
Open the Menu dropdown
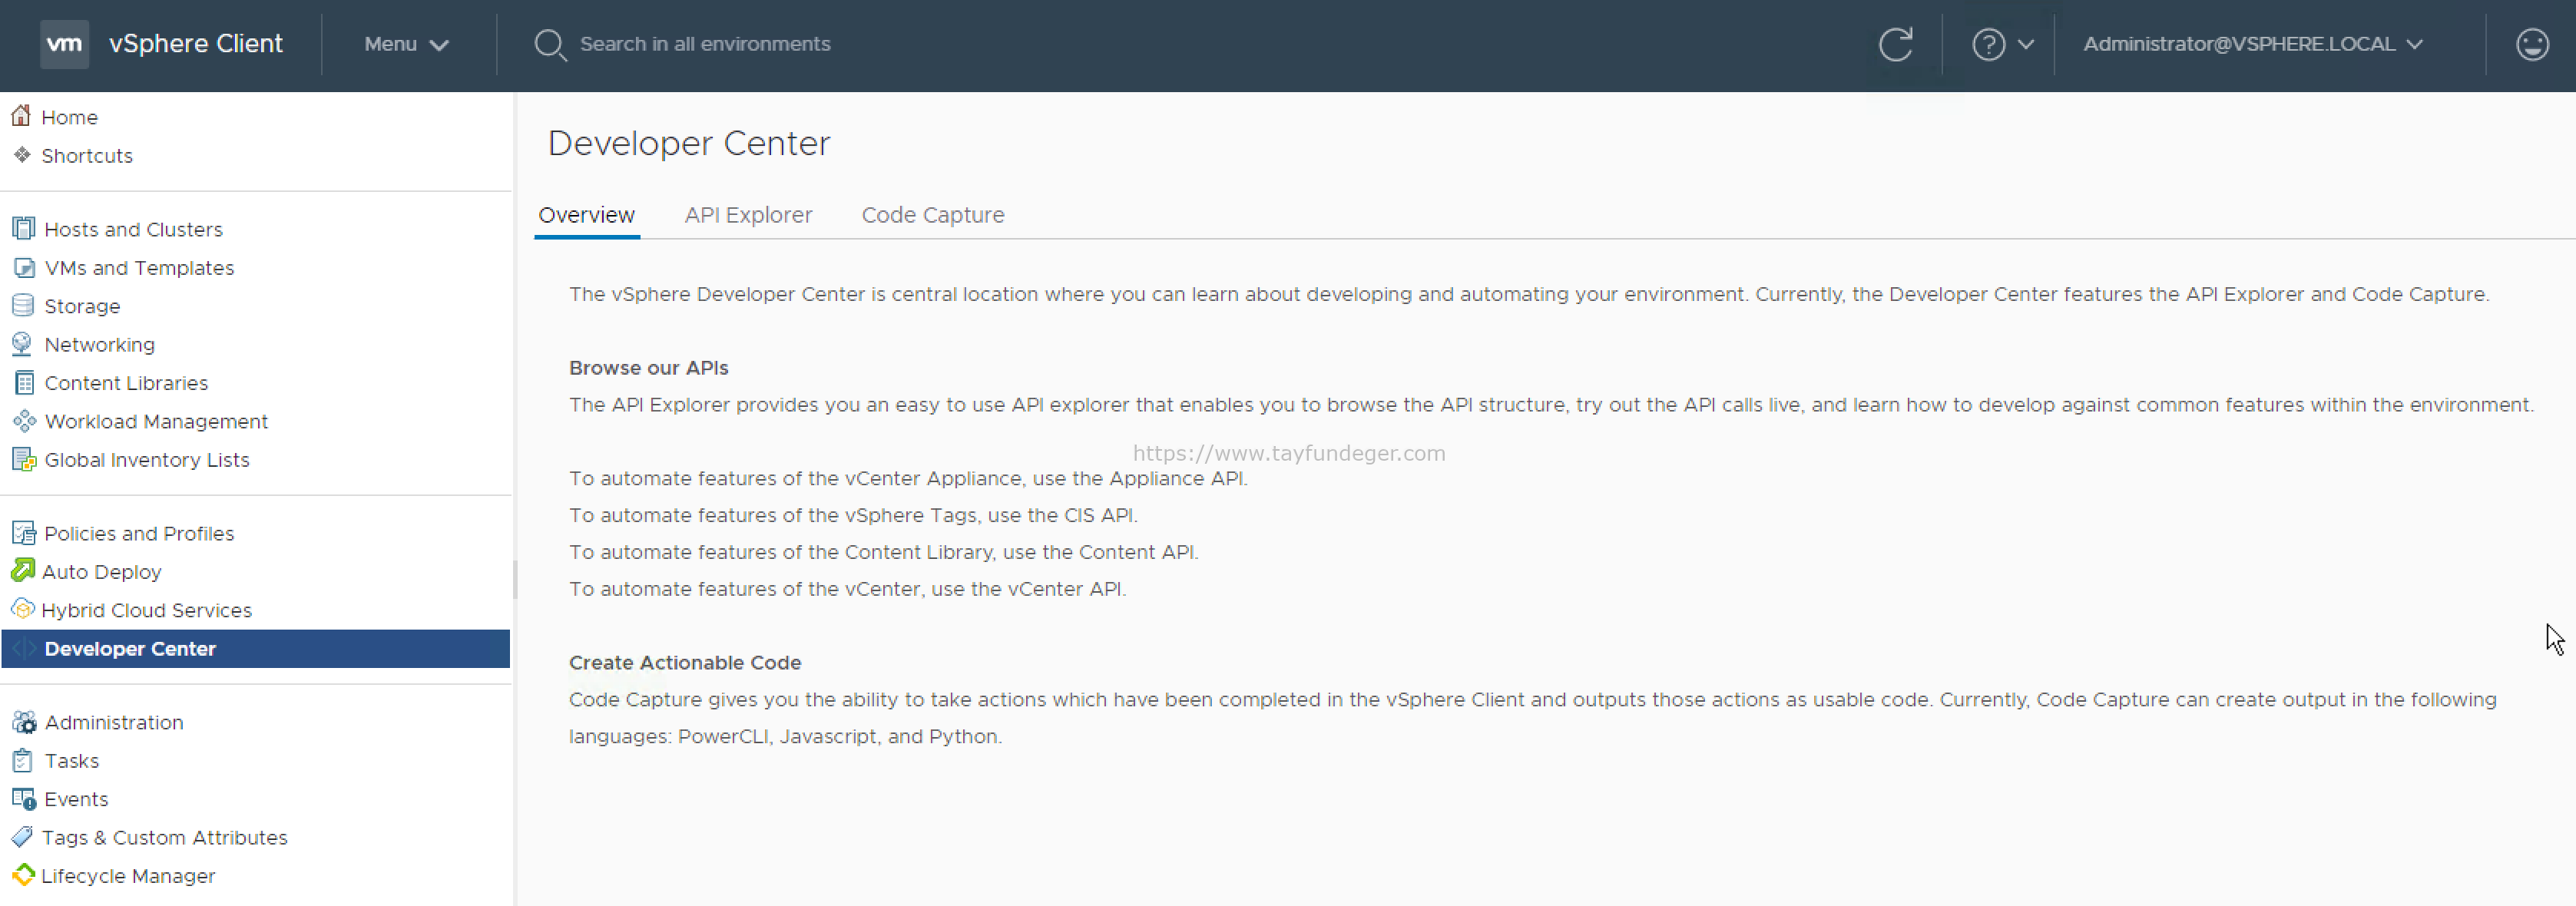406,44
